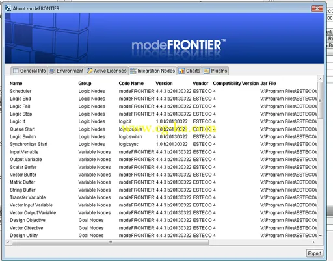Click the modeFRONTIER title bar icon
The width and height of the screenshot is (333, 261).
pos(8,8)
